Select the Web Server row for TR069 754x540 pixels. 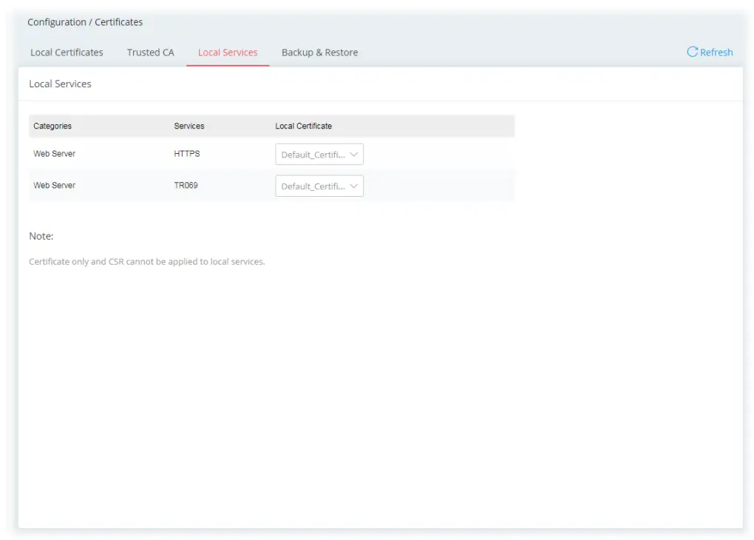click(55, 186)
